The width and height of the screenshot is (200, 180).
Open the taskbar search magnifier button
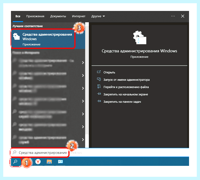click(15, 162)
